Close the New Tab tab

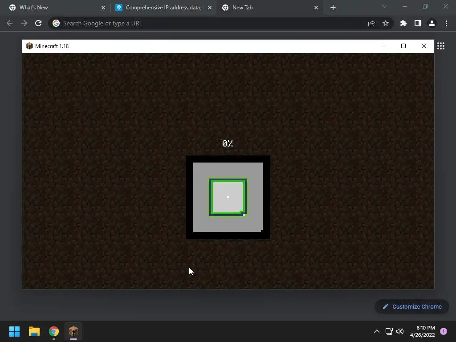(316, 8)
